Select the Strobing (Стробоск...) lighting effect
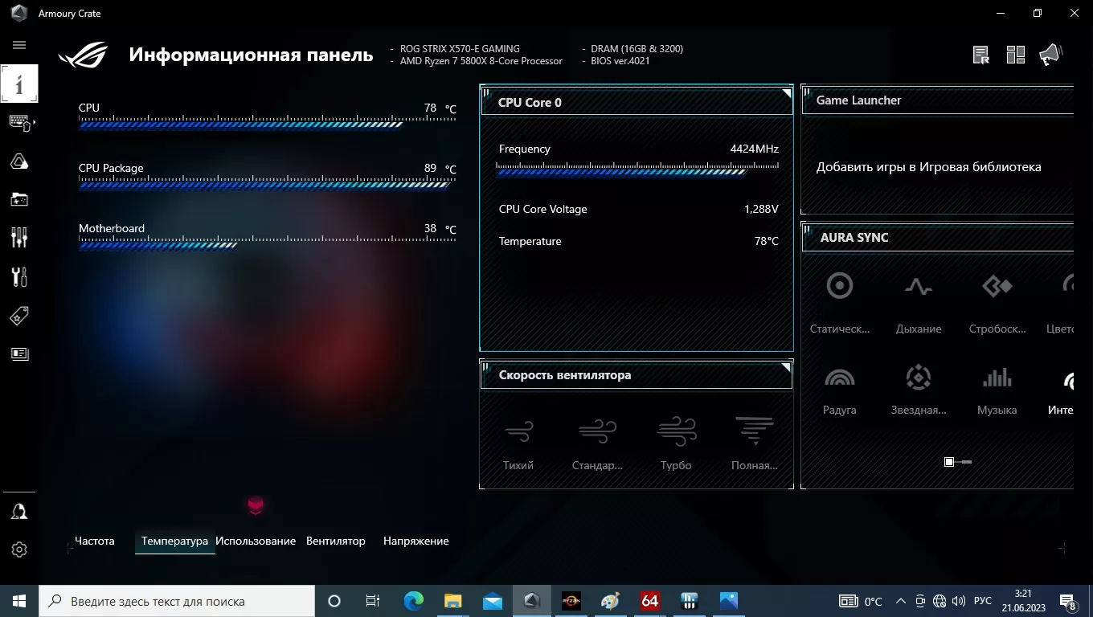Screen dimensions: 1093x617 [x=997, y=304]
